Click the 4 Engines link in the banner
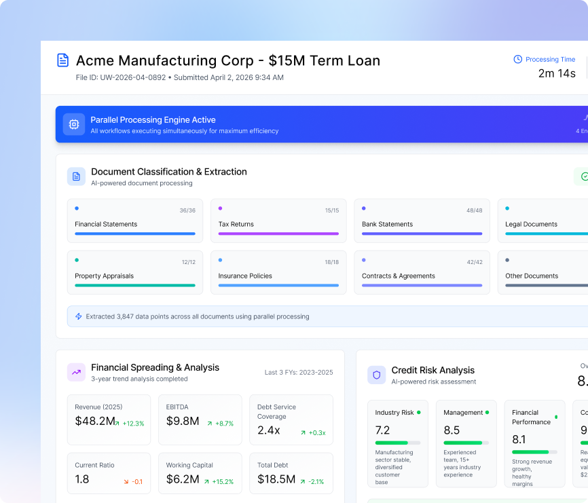 tap(578, 130)
